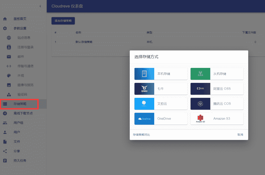The height and width of the screenshot is (175, 265).
Task: Choose 七牛 storage option
Action: coord(161,89)
